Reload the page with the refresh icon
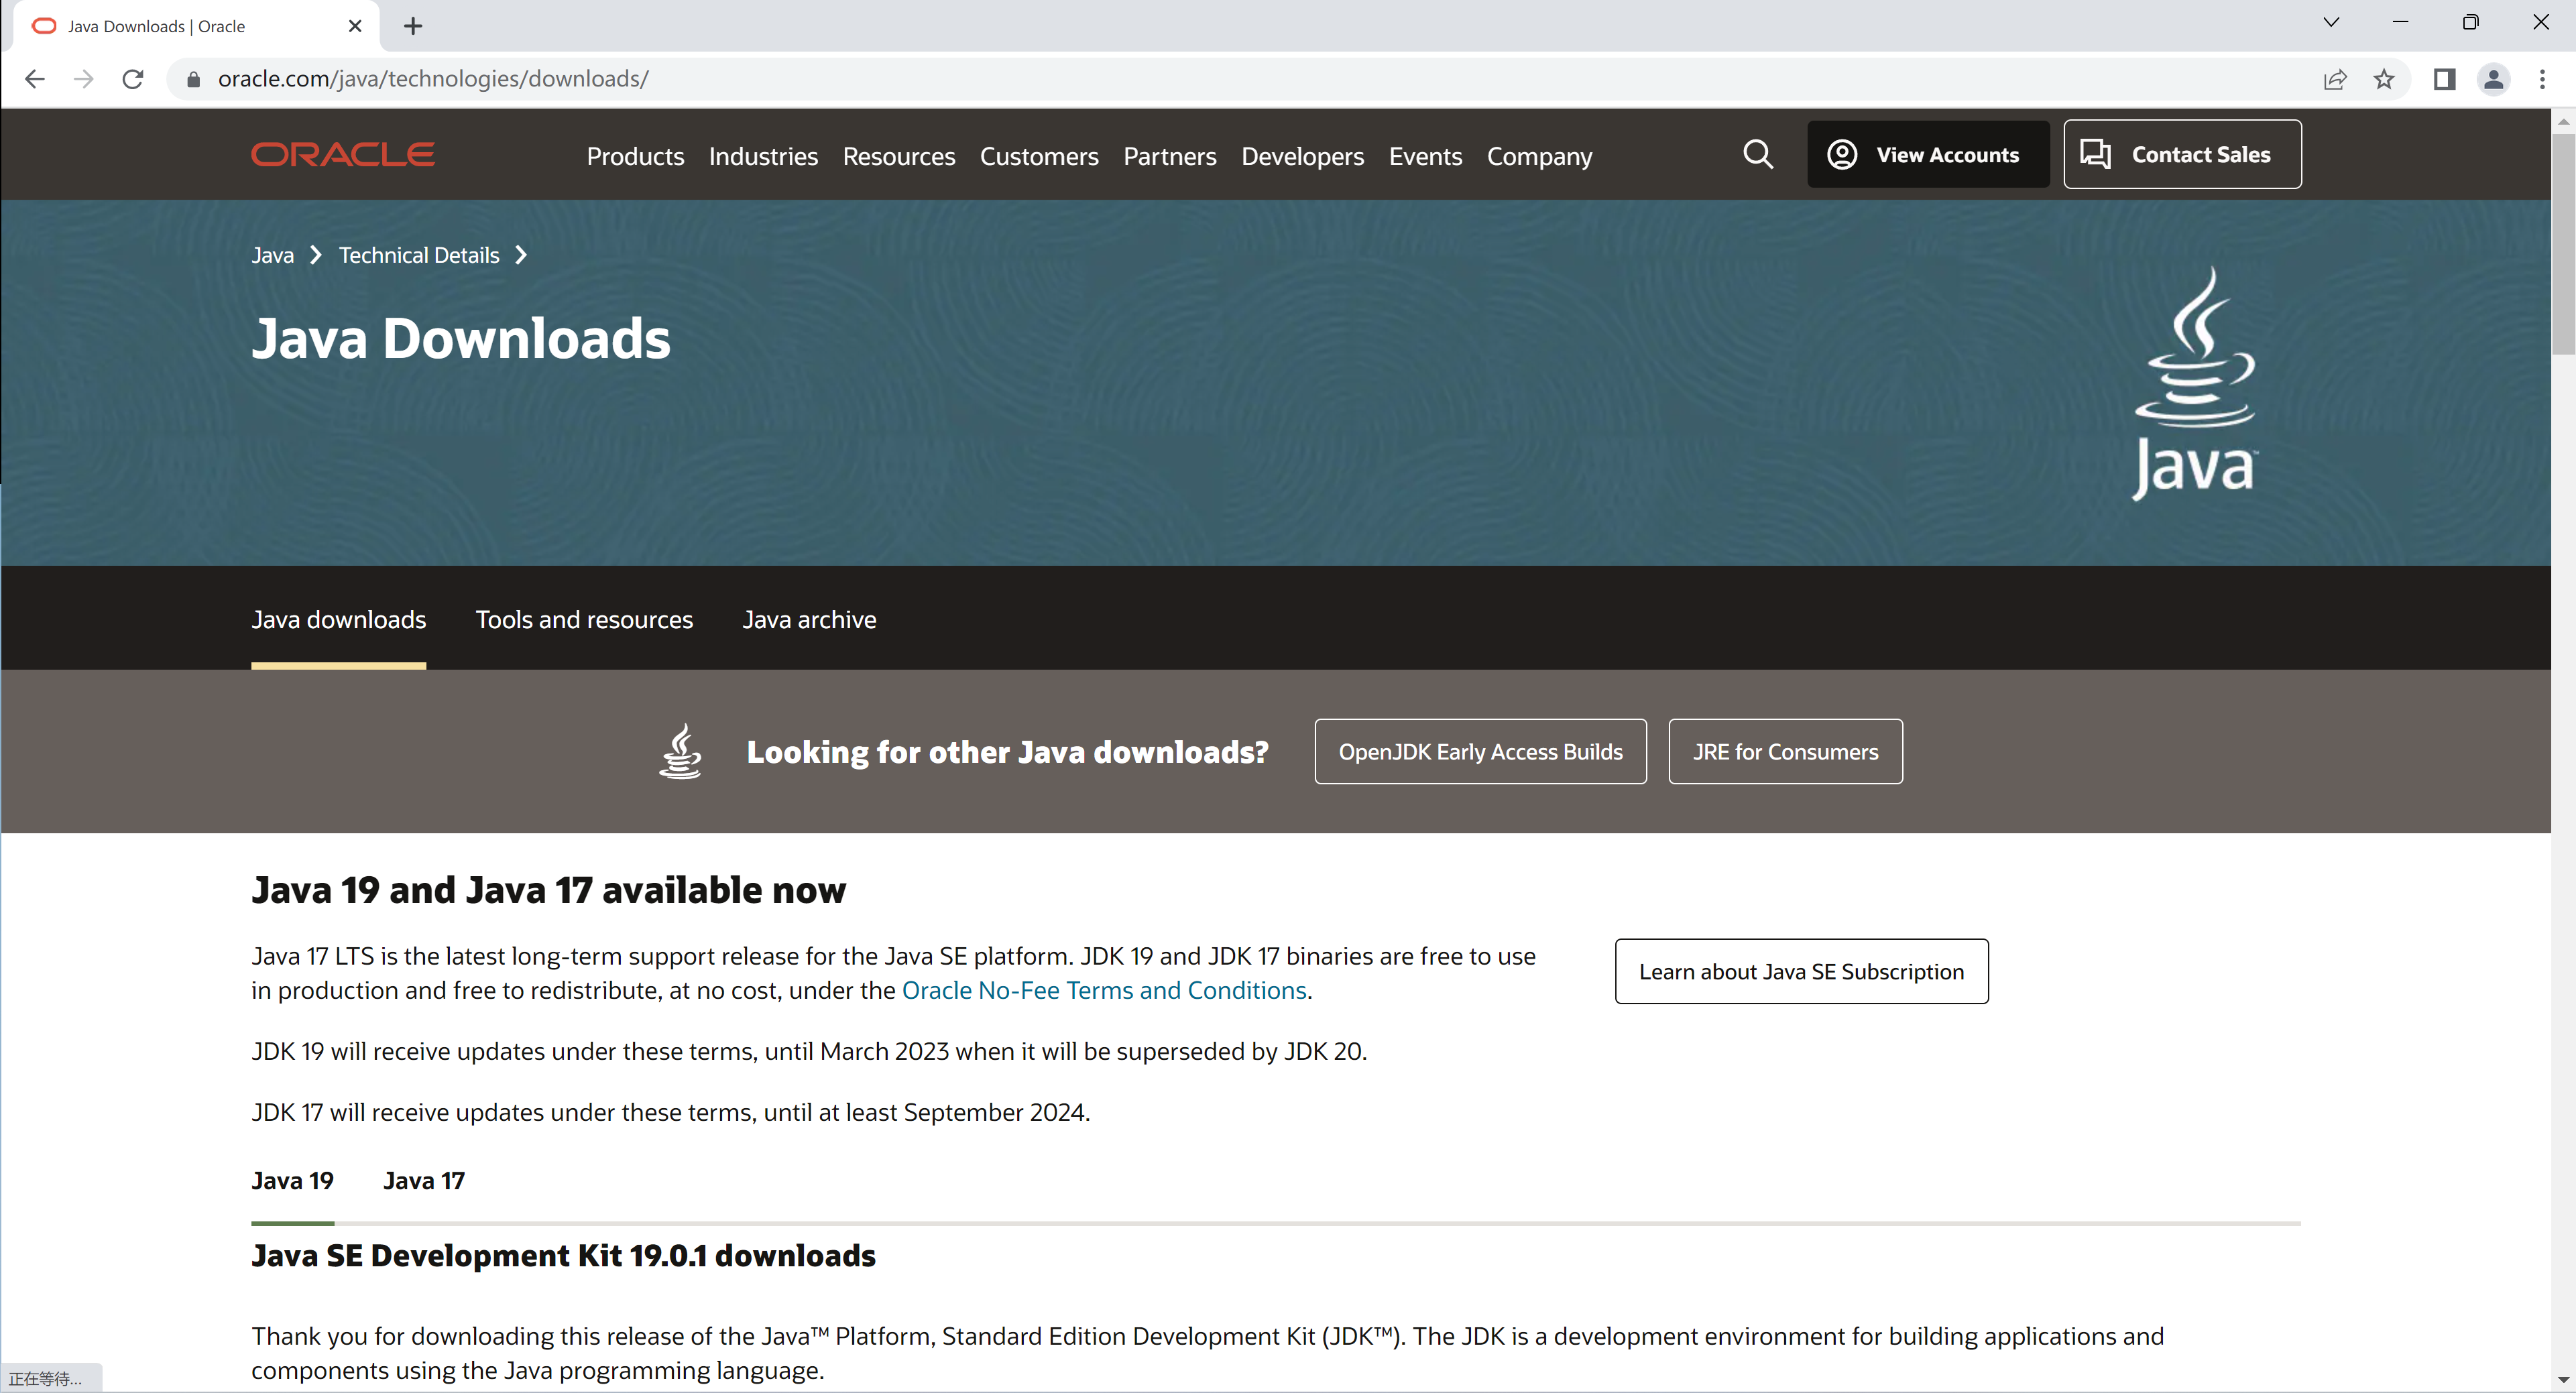This screenshot has width=2576, height=1393. 133,79
